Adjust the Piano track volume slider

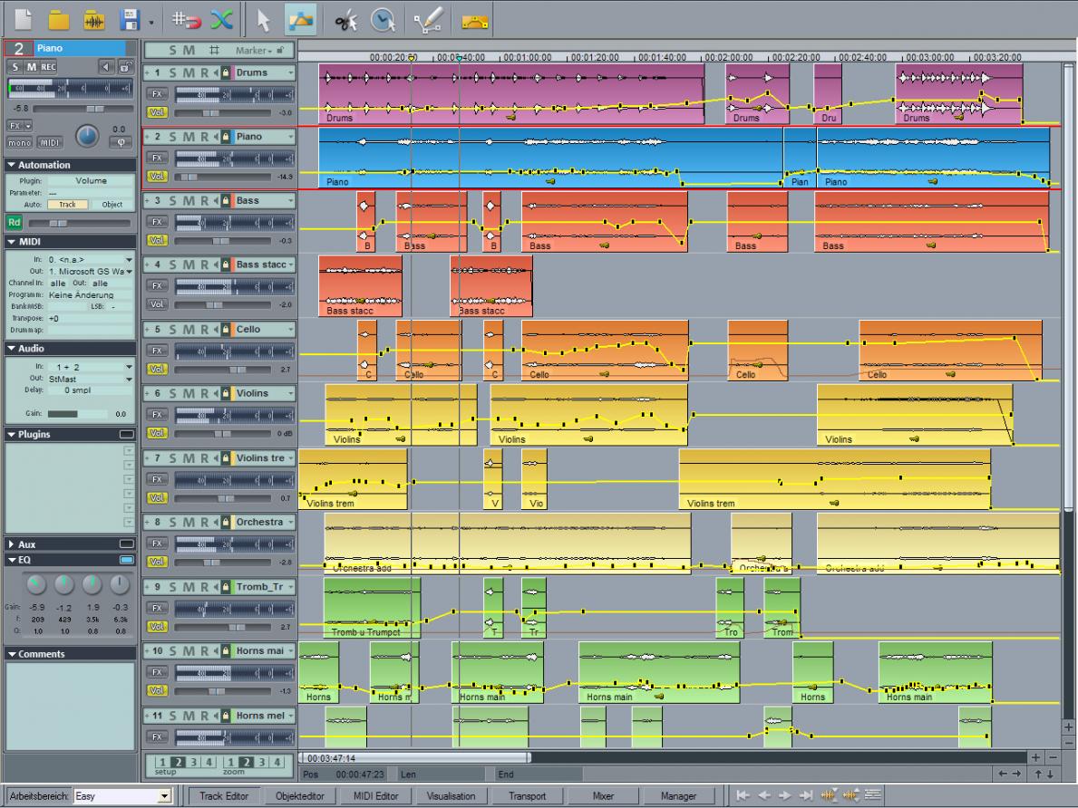point(222,177)
